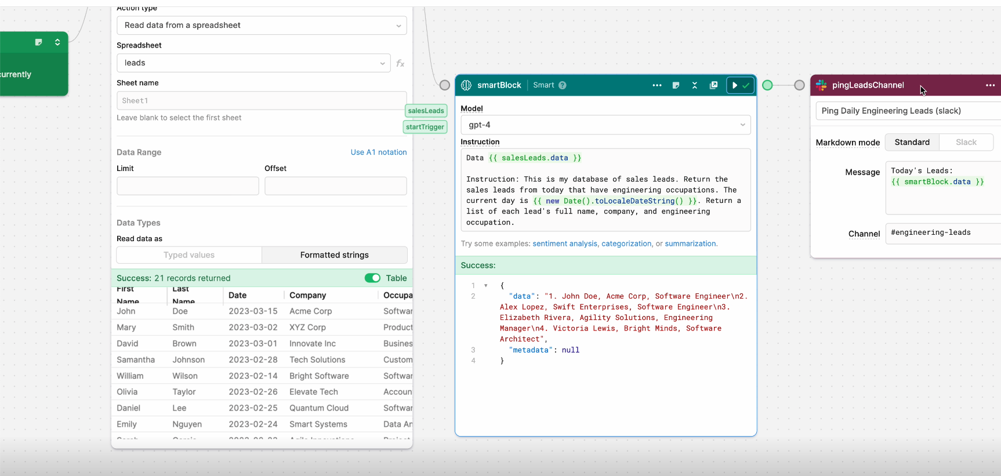This screenshot has height=476, width=1001.
Task: Click the Smart Systems table cell
Action: click(318, 424)
